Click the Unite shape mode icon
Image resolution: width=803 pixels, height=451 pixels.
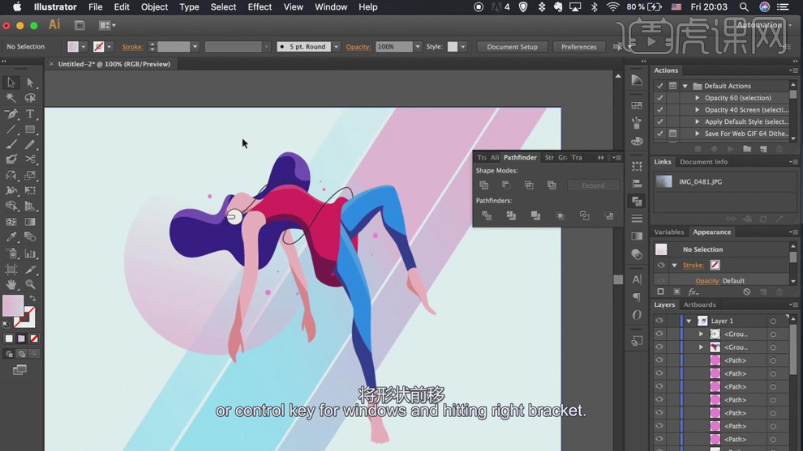pyautogui.click(x=484, y=185)
